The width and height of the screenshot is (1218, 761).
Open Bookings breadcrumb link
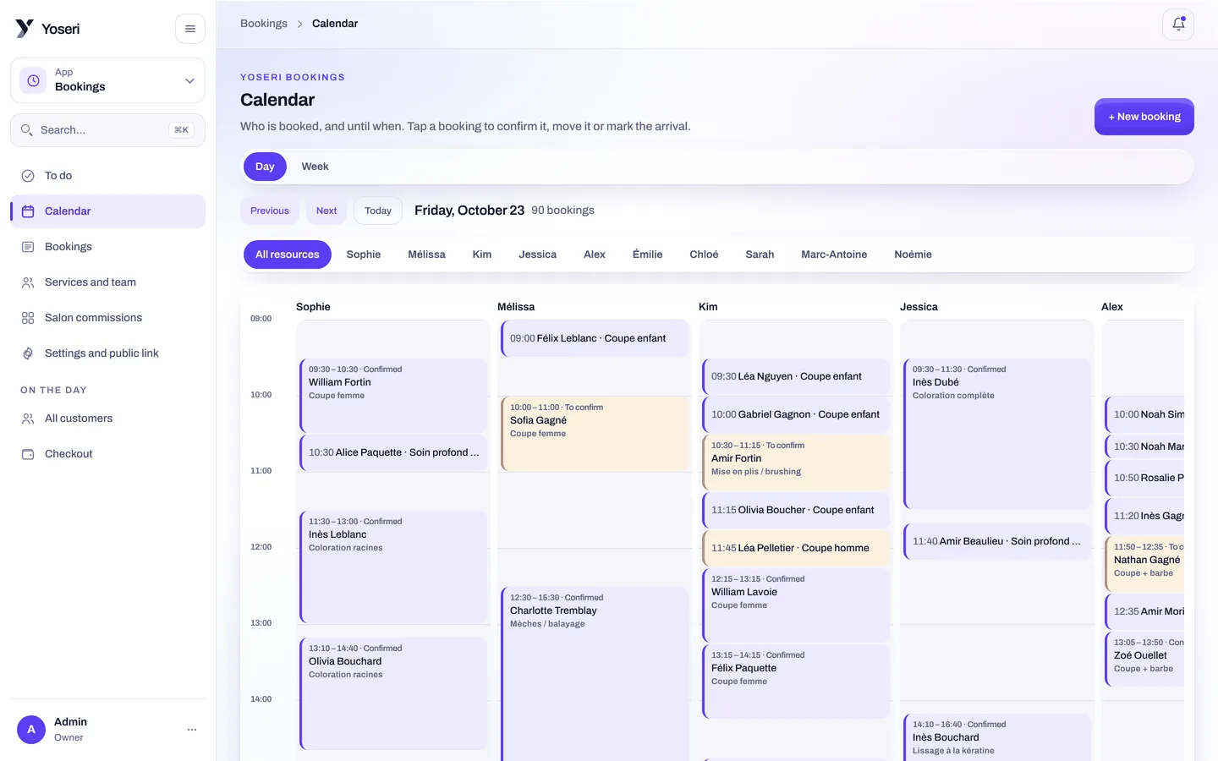pyautogui.click(x=264, y=24)
